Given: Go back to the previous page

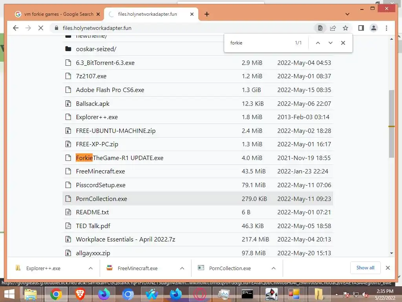Looking at the screenshot, I should point(16,28).
